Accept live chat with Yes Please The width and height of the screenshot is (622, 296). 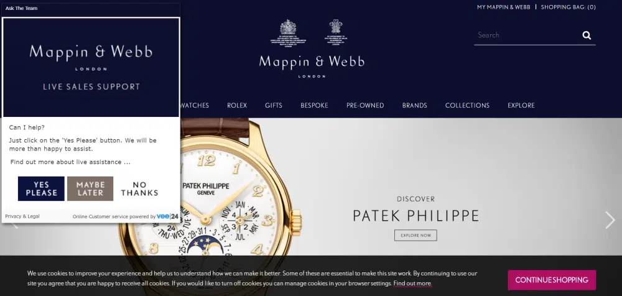click(x=41, y=189)
